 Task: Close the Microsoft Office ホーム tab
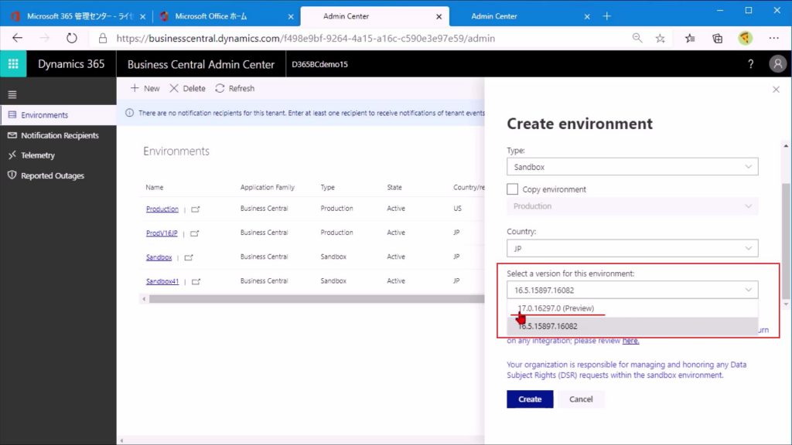[291, 17]
